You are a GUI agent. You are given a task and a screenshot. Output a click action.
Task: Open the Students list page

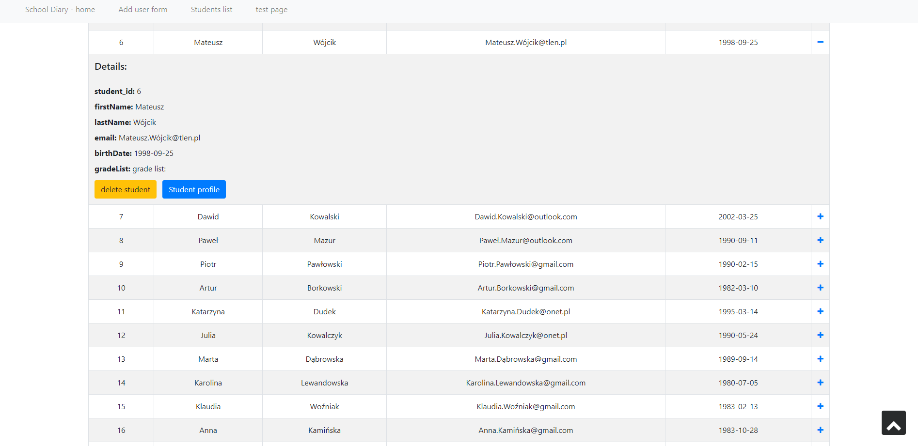pyautogui.click(x=212, y=10)
